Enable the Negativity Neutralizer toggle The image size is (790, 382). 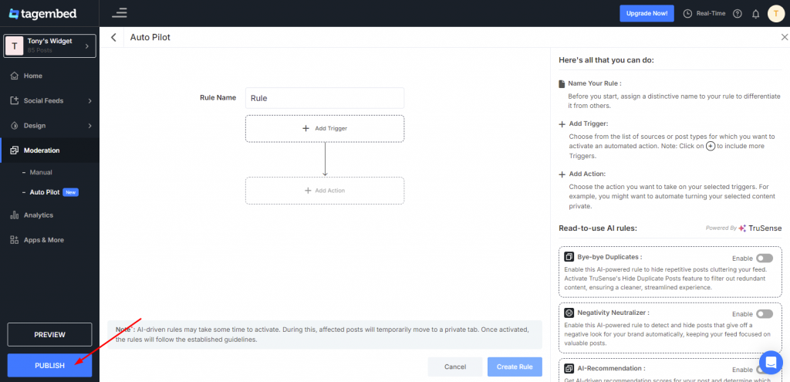pyautogui.click(x=765, y=314)
